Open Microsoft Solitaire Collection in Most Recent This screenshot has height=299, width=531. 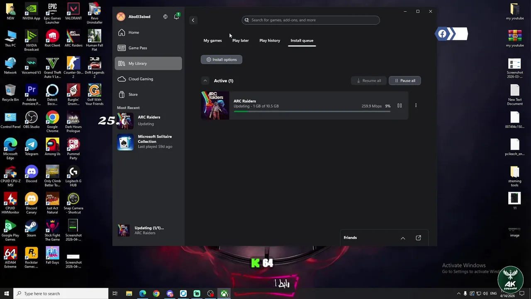[x=148, y=142]
